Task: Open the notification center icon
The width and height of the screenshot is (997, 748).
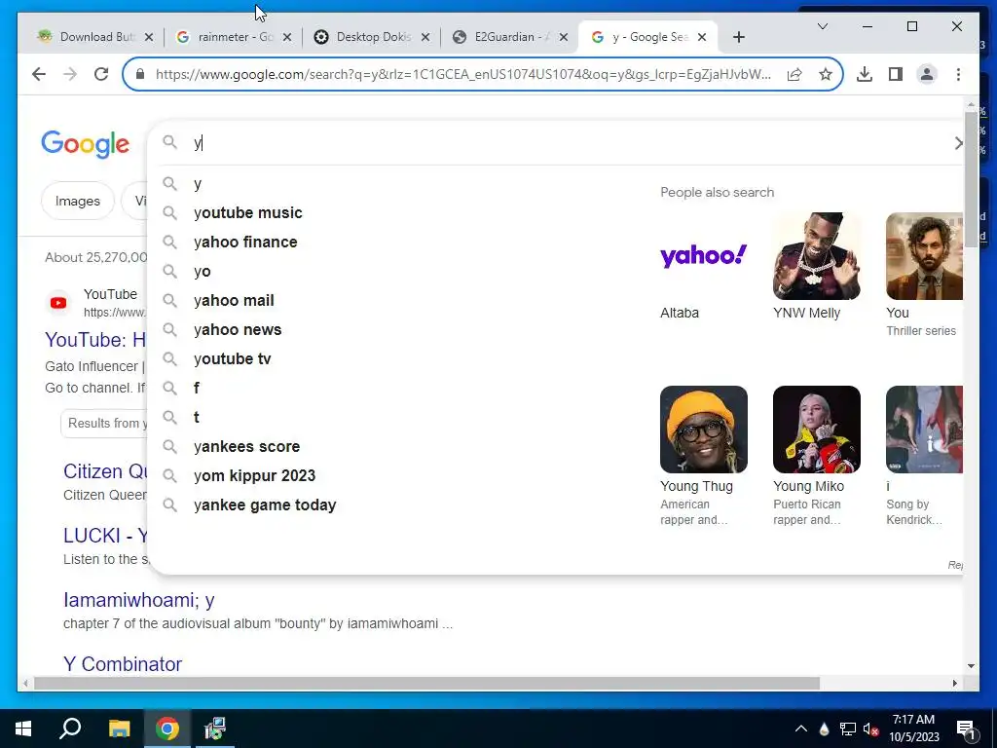Action: 966,729
